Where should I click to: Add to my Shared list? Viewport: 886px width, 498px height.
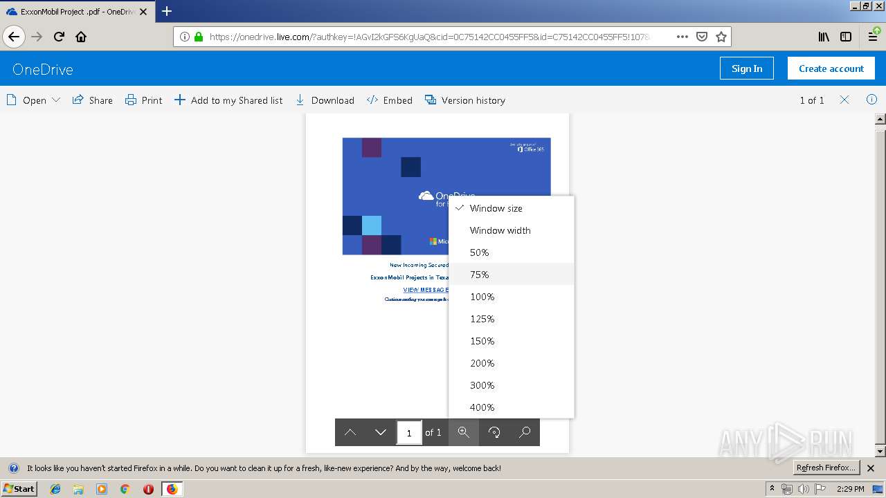228,100
